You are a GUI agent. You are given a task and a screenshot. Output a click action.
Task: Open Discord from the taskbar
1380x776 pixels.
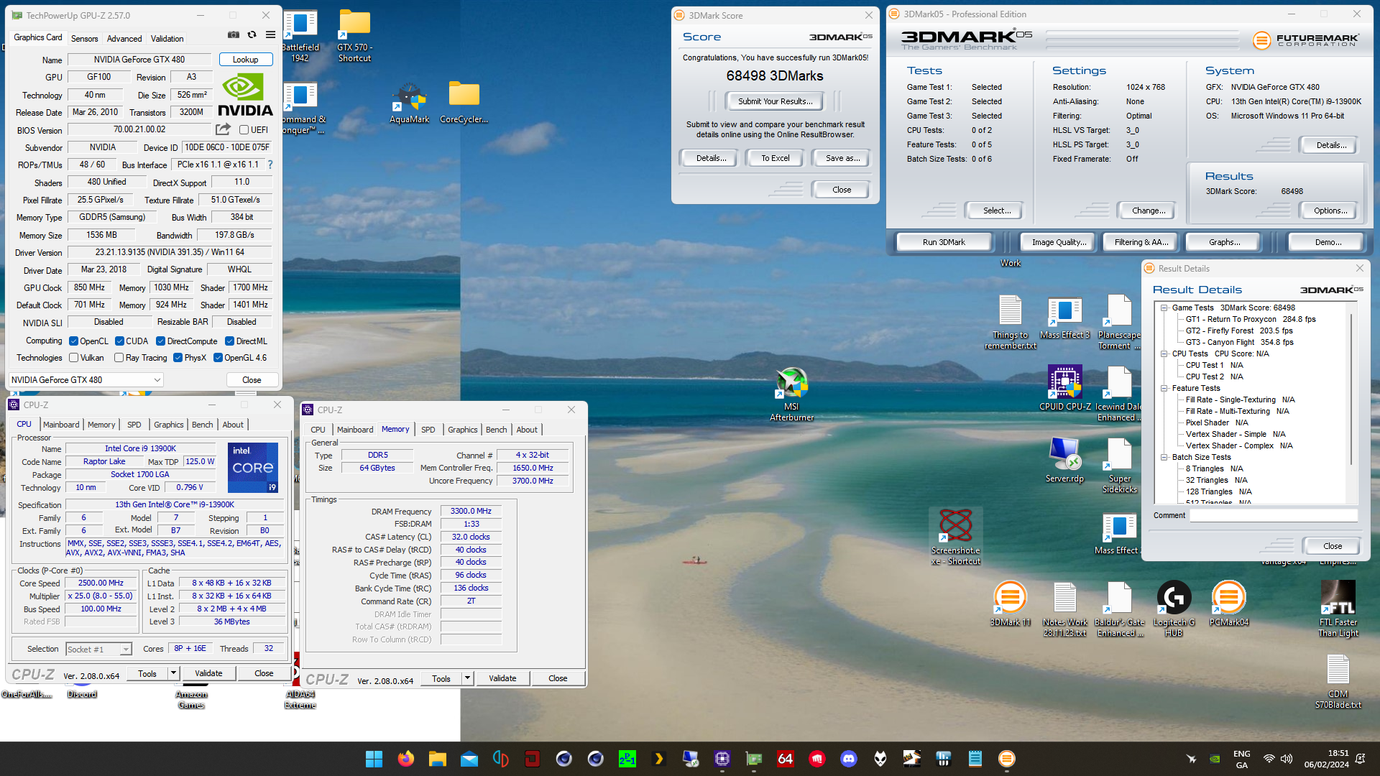pyautogui.click(x=848, y=759)
